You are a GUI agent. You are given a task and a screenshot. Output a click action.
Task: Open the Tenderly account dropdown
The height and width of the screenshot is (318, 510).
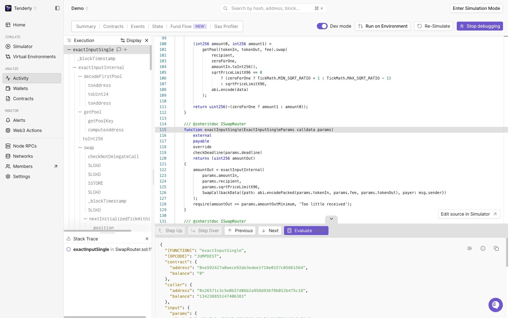click(25, 8)
